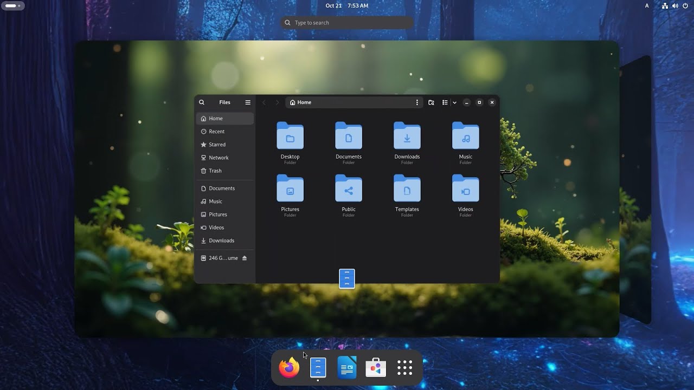Maximize the Files window
The width and height of the screenshot is (694, 390).
pyautogui.click(x=479, y=102)
